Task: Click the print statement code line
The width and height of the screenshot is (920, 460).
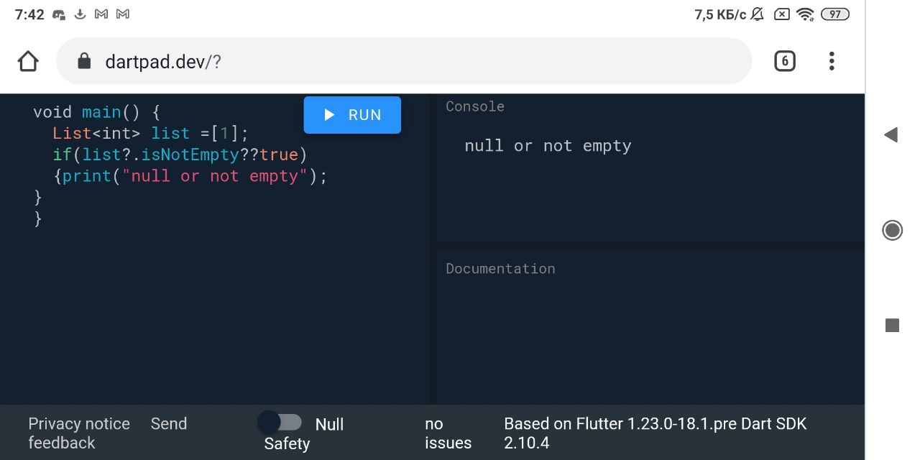Action: [x=190, y=176]
